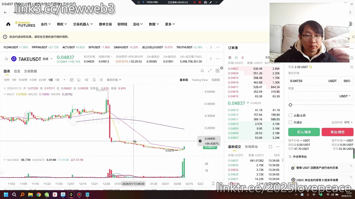Stop the screen recording red button
This screenshot has width=355, height=199.
[200, 2]
